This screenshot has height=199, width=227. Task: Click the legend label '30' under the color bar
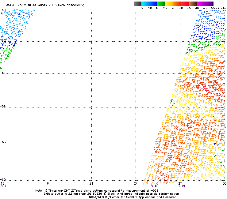(181, 8)
